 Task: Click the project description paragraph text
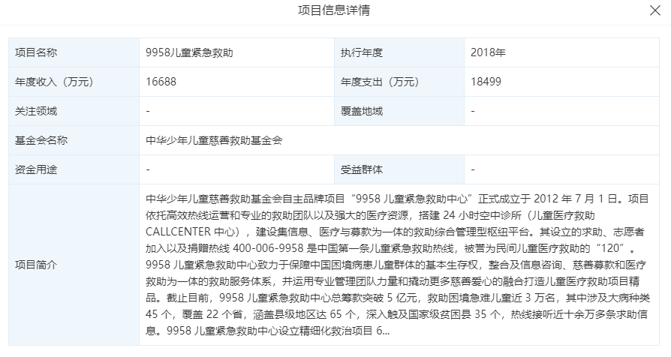397,265
